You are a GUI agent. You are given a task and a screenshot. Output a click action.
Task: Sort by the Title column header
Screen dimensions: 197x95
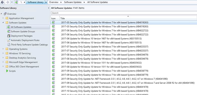point(128,18)
